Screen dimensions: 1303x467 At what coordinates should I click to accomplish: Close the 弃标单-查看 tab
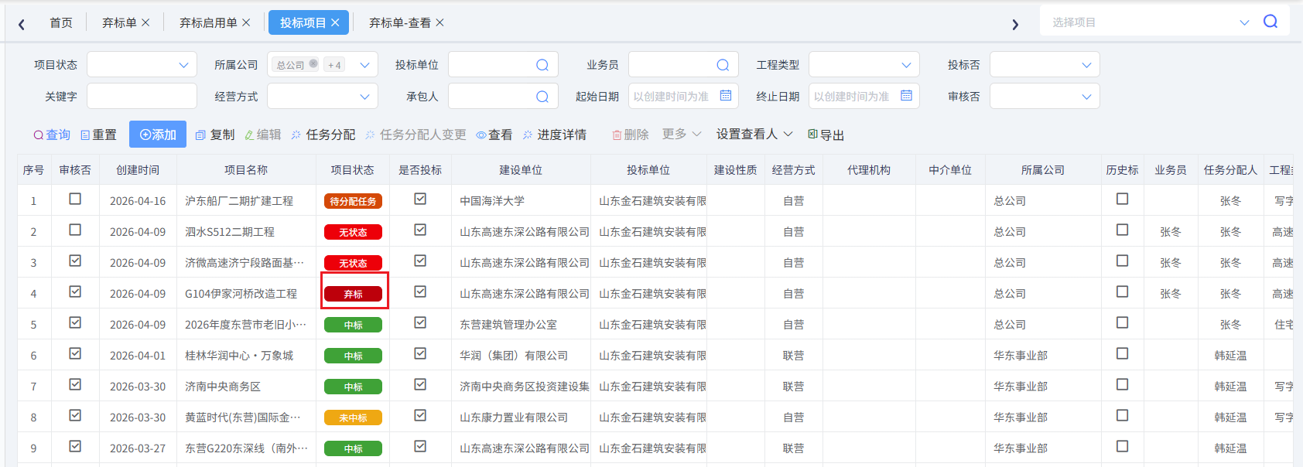pos(439,22)
